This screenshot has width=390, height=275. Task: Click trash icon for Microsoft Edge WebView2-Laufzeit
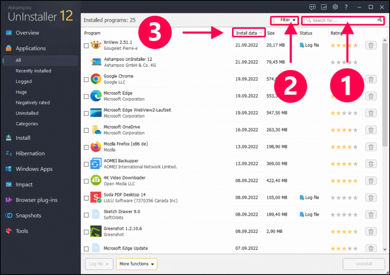pyautogui.click(x=371, y=113)
